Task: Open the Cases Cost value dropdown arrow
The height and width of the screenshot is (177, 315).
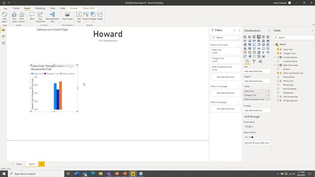Action: point(266,91)
